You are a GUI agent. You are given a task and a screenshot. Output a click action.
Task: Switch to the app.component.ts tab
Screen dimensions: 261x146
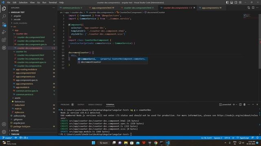point(212,8)
